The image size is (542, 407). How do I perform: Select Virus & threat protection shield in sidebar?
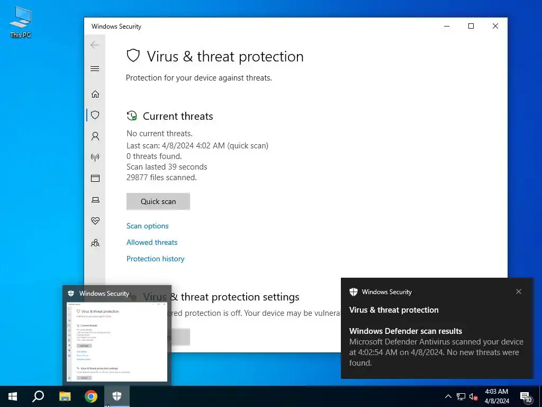click(95, 115)
